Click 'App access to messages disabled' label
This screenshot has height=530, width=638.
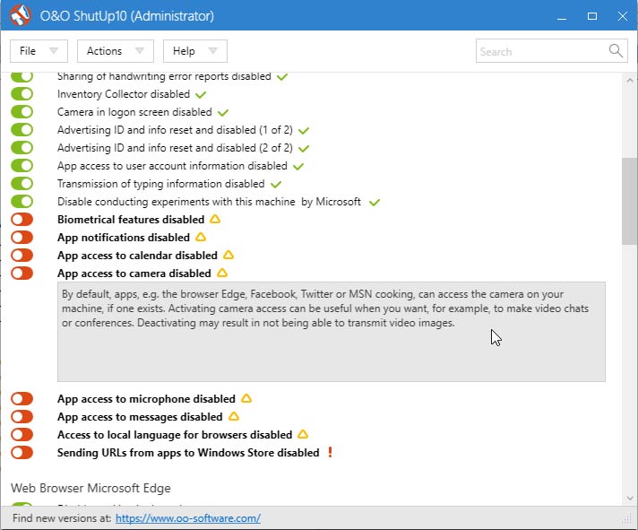click(x=140, y=417)
